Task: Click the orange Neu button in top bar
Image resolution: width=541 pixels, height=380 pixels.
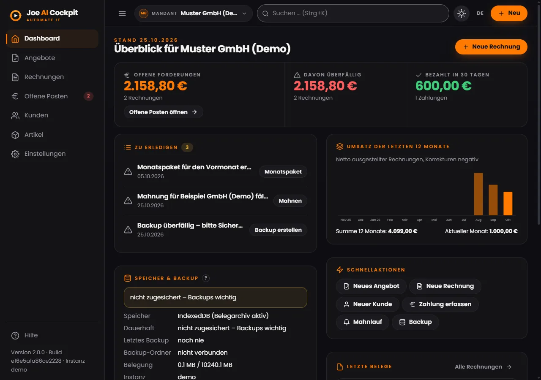Action: click(509, 13)
